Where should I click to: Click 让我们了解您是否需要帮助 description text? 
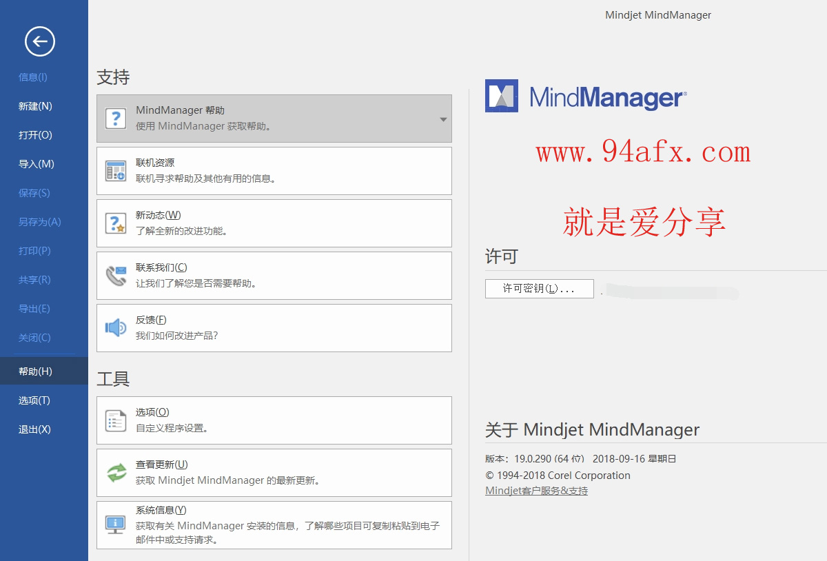click(196, 283)
